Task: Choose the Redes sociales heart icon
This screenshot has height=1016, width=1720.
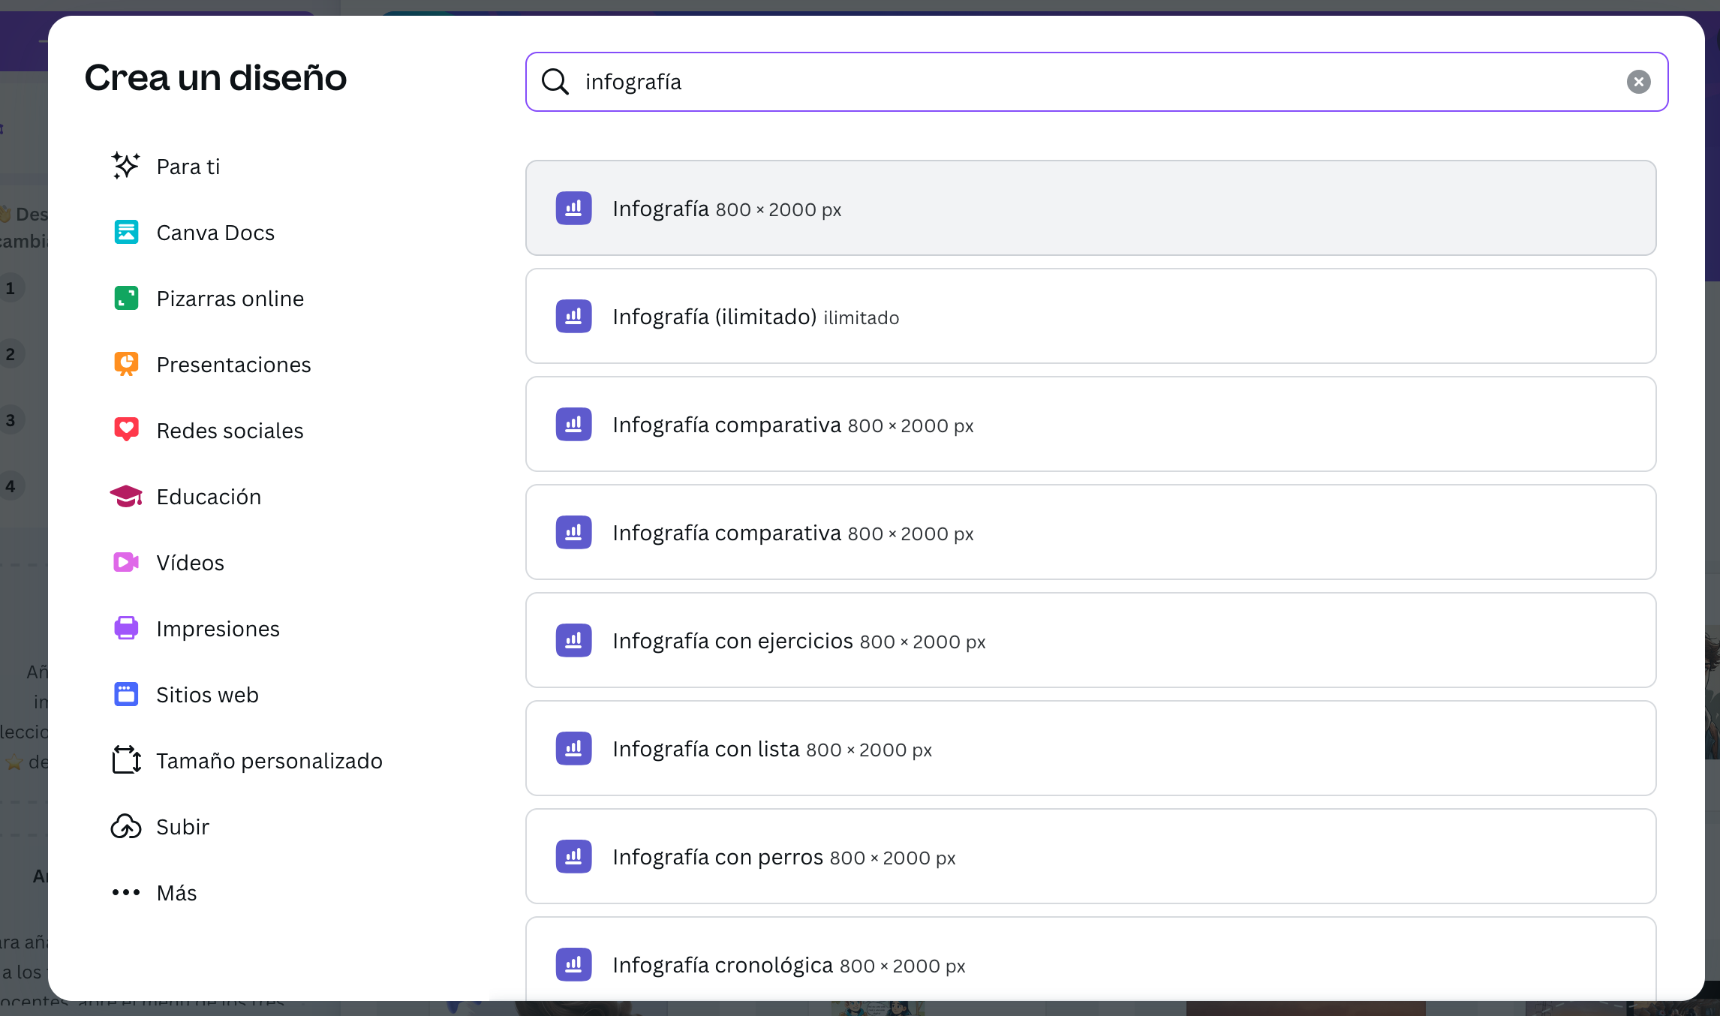Action: coord(125,430)
